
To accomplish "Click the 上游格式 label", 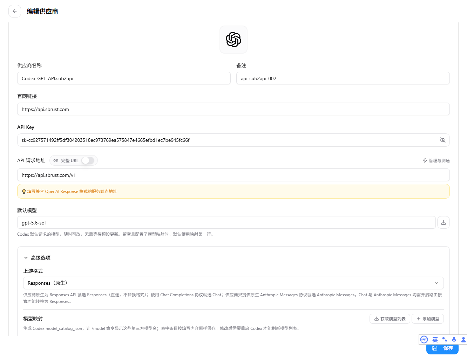I will [33, 271].
